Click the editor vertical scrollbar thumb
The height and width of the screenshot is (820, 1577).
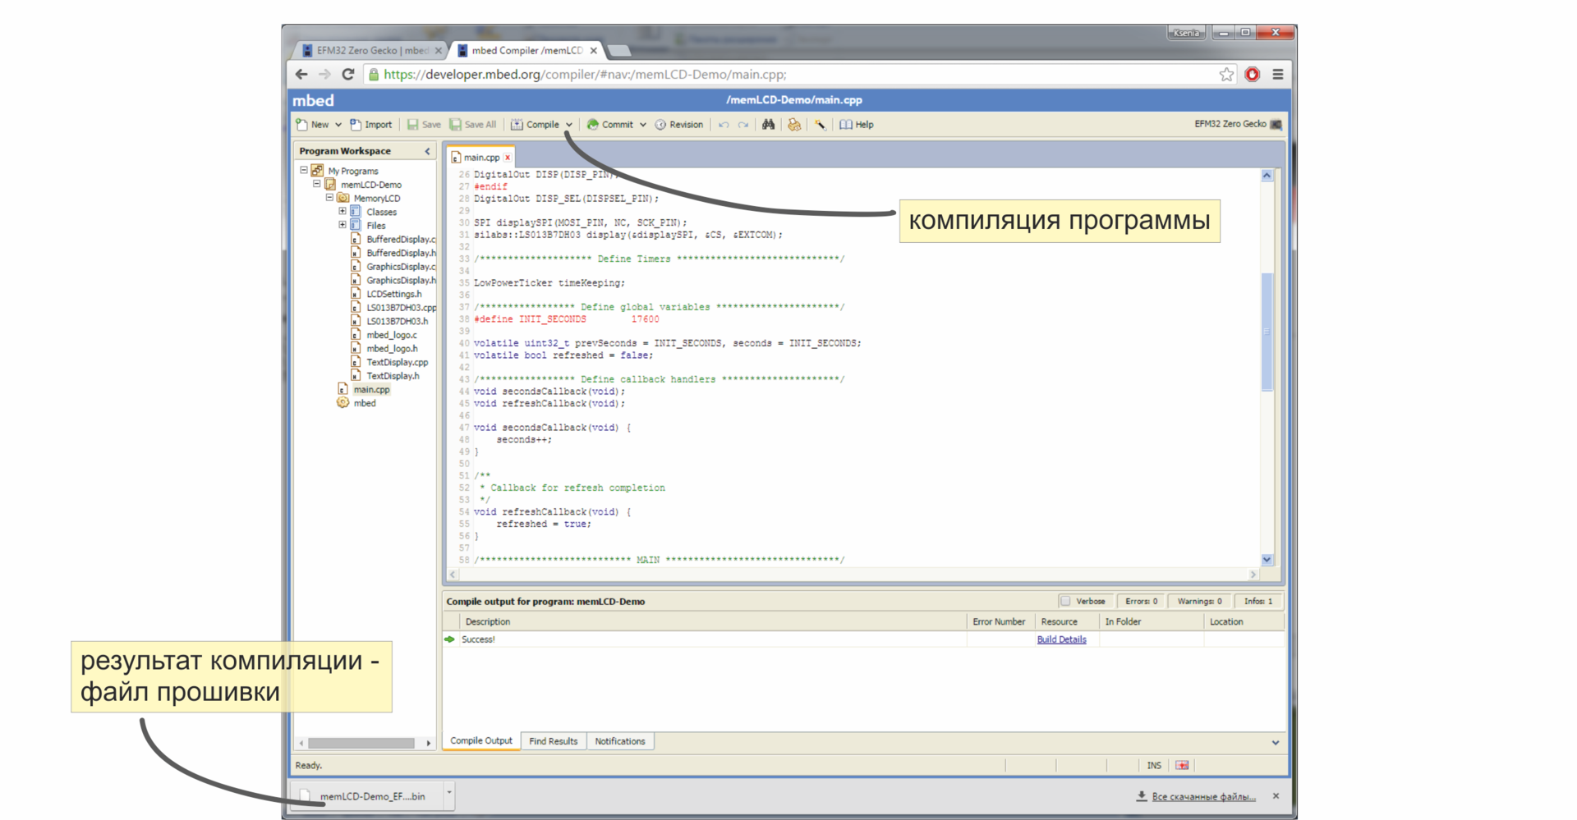coord(1267,331)
